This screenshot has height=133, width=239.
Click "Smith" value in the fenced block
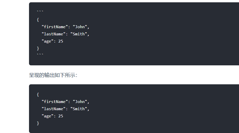[x=79, y=34]
